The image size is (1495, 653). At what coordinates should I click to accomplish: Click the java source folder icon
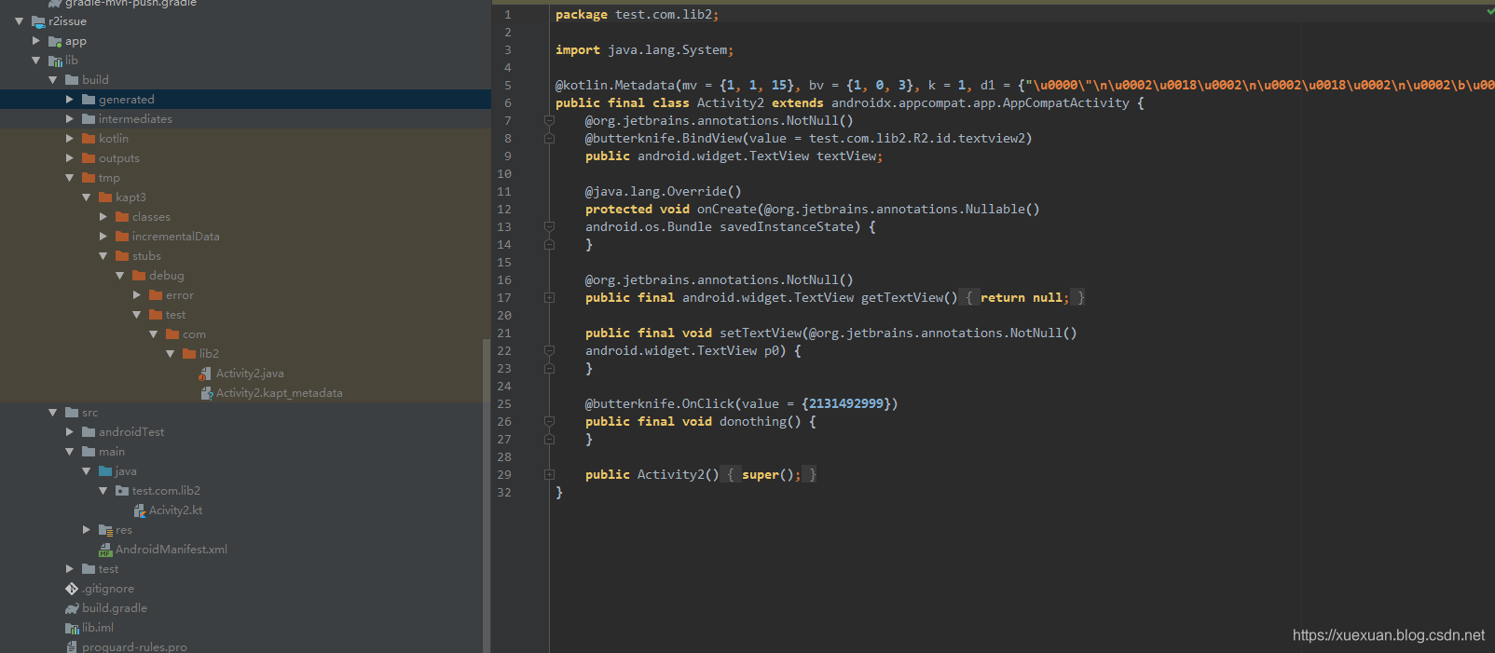(x=105, y=471)
